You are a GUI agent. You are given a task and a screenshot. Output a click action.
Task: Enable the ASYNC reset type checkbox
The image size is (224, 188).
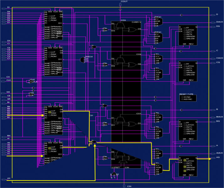click(x=182, y=100)
